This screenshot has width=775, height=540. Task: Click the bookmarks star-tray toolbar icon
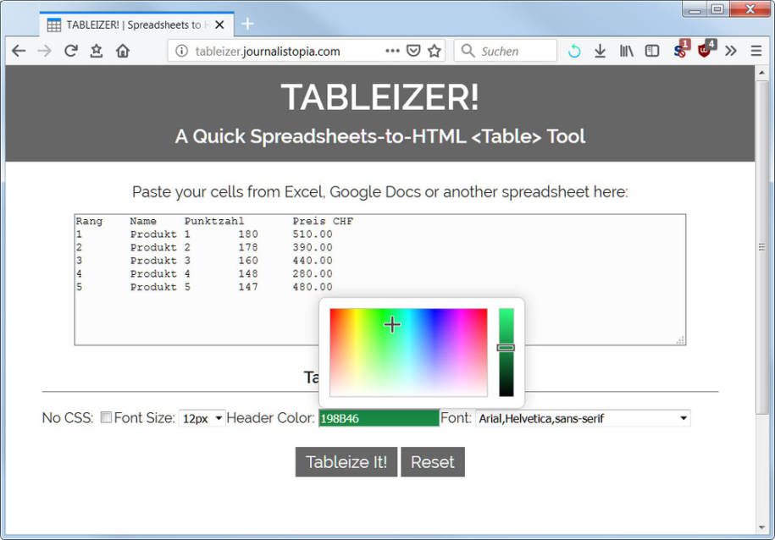tap(97, 51)
